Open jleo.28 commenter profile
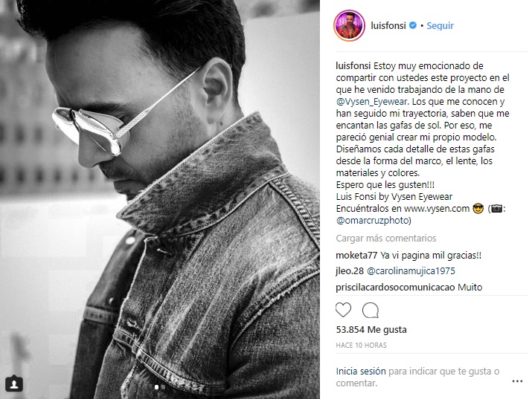 [350, 271]
